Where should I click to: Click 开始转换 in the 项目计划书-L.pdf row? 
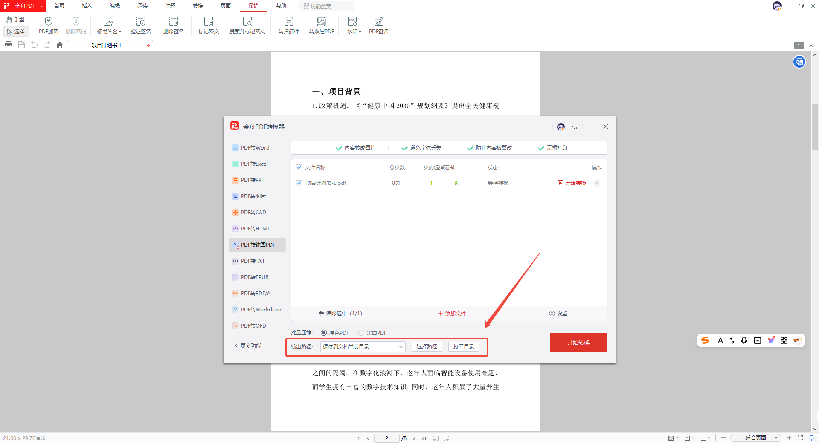pyautogui.click(x=572, y=183)
